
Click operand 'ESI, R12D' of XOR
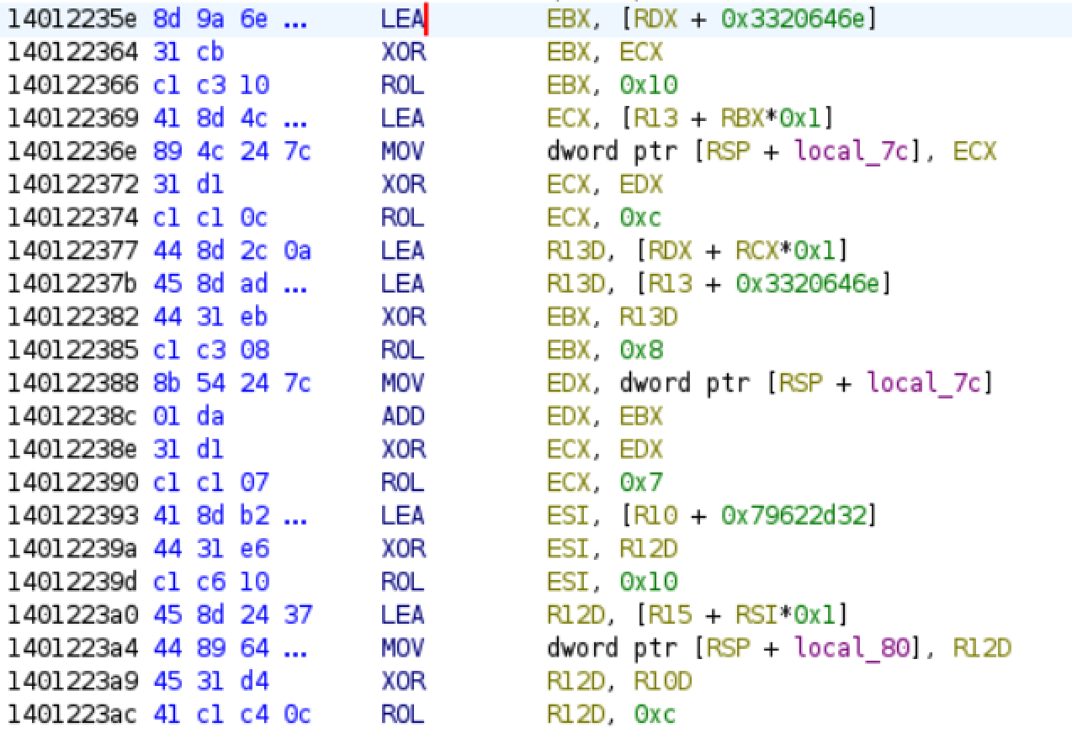pyautogui.click(x=612, y=548)
